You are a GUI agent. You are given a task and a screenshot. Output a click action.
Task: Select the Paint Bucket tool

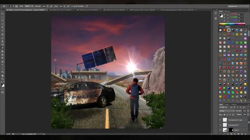coord(3,51)
